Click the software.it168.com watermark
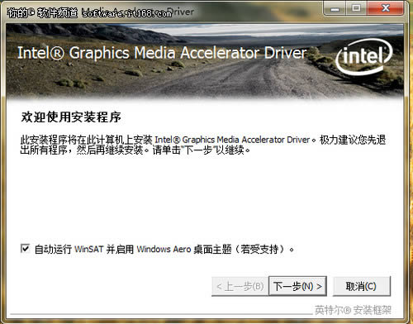The width and height of the screenshot is (413, 324). [x=127, y=13]
